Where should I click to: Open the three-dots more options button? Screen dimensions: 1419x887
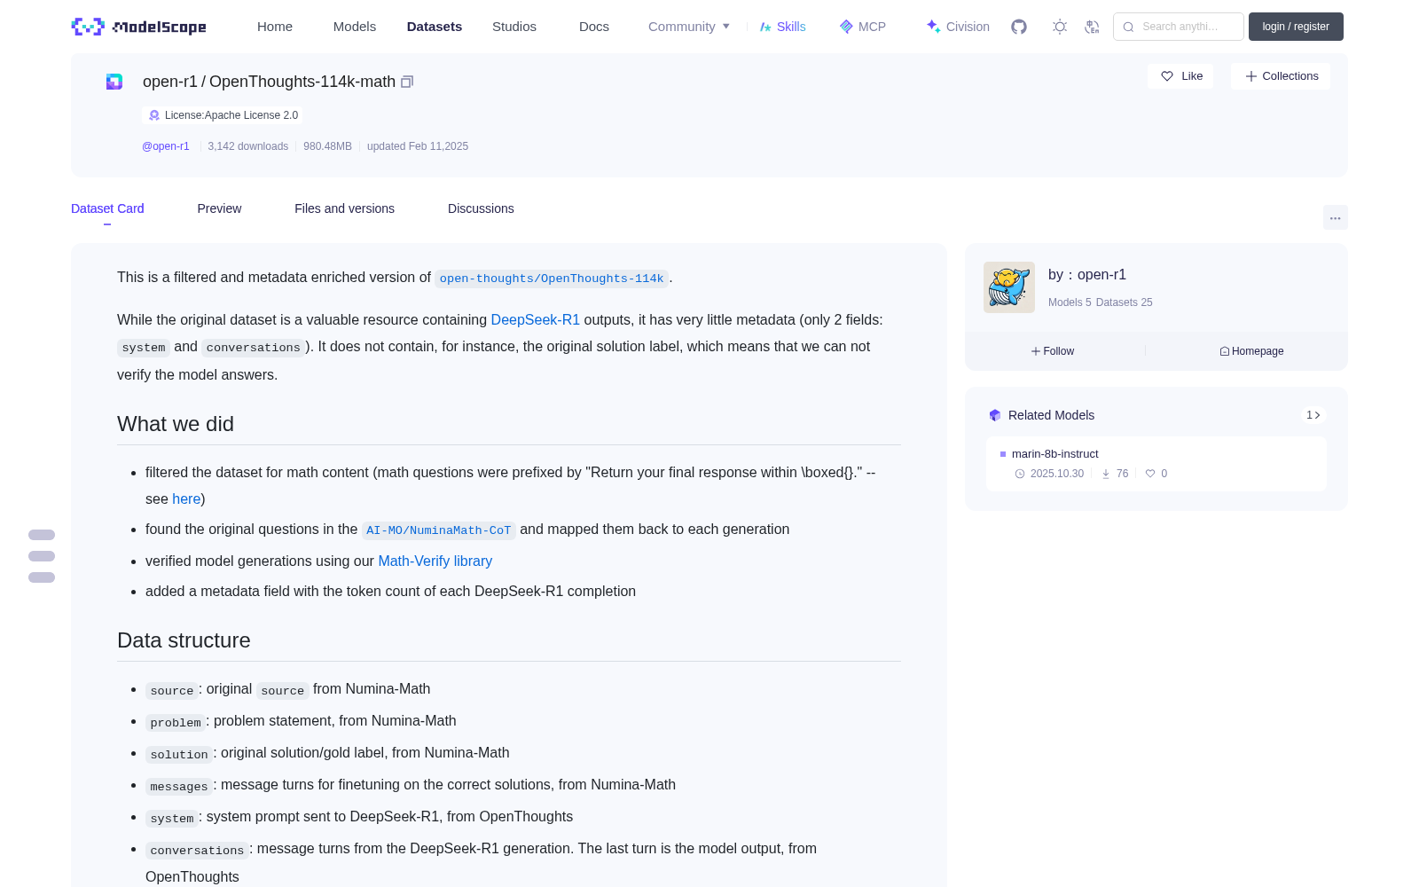tap(1335, 217)
